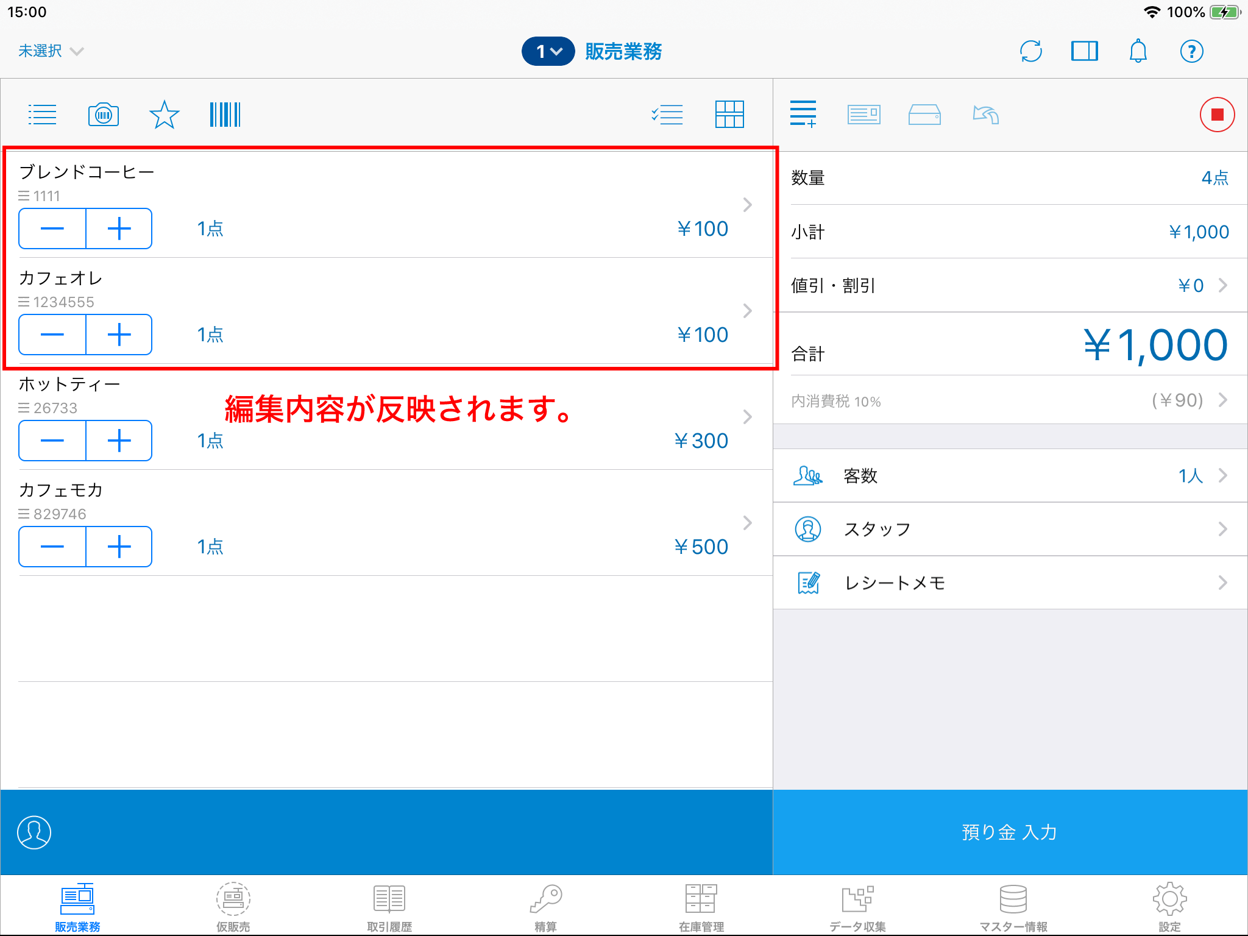Open the register number 1 dropdown
1248x936 pixels.
[x=548, y=51]
